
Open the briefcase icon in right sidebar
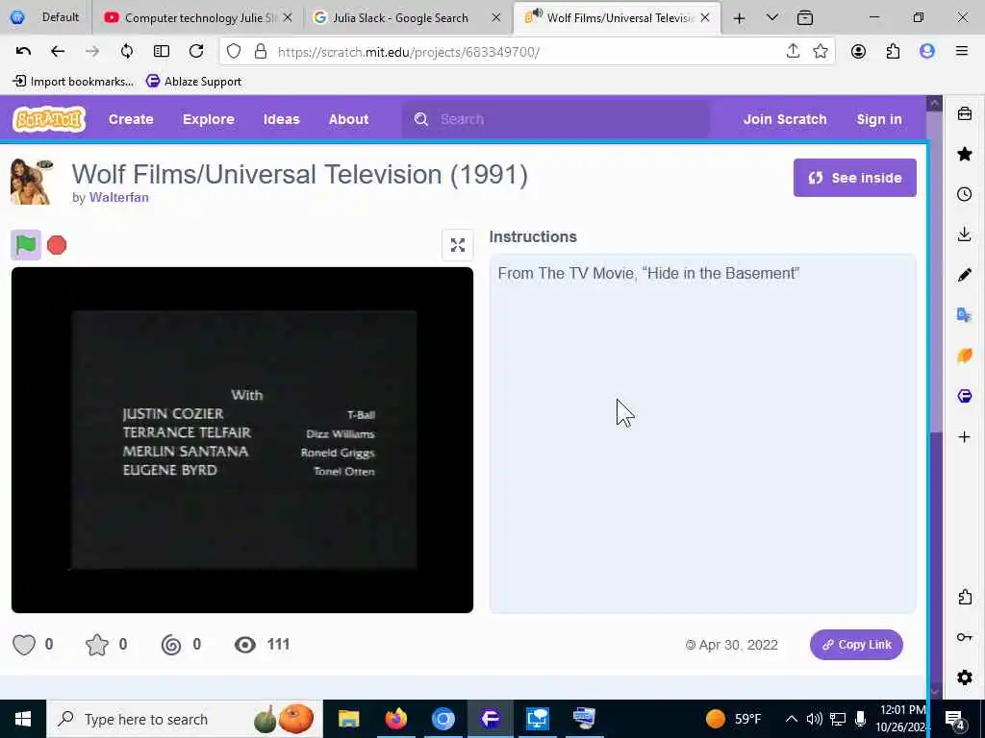[x=964, y=113]
